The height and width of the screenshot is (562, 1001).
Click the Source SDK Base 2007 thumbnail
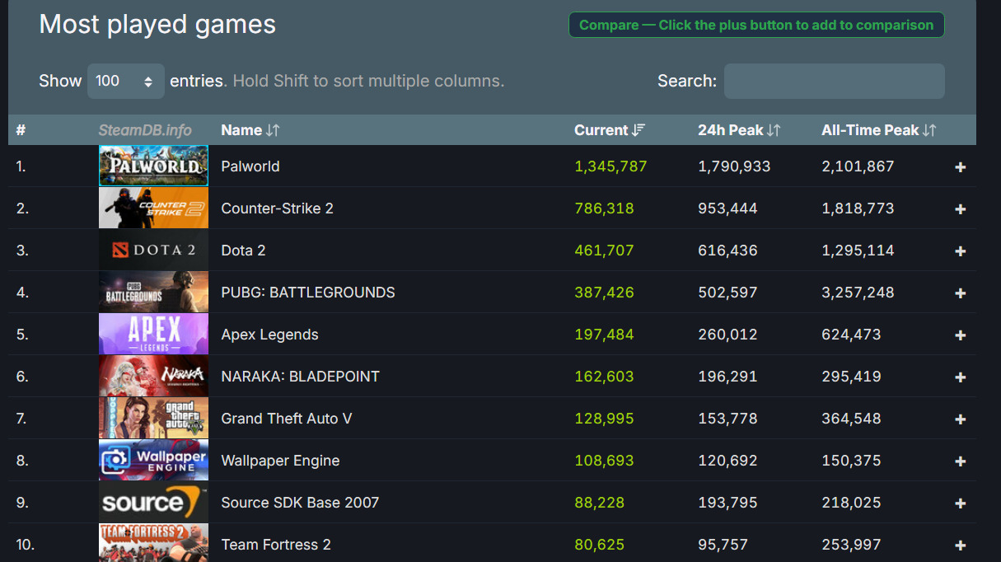[153, 503]
